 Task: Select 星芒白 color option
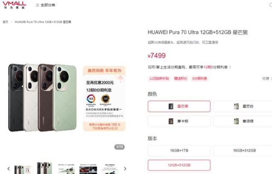(x=243, y=106)
